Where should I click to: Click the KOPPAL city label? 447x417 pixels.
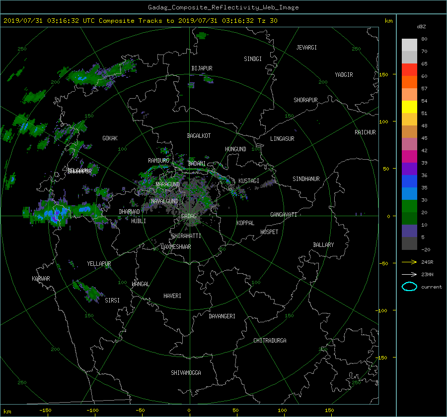[x=245, y=223]
